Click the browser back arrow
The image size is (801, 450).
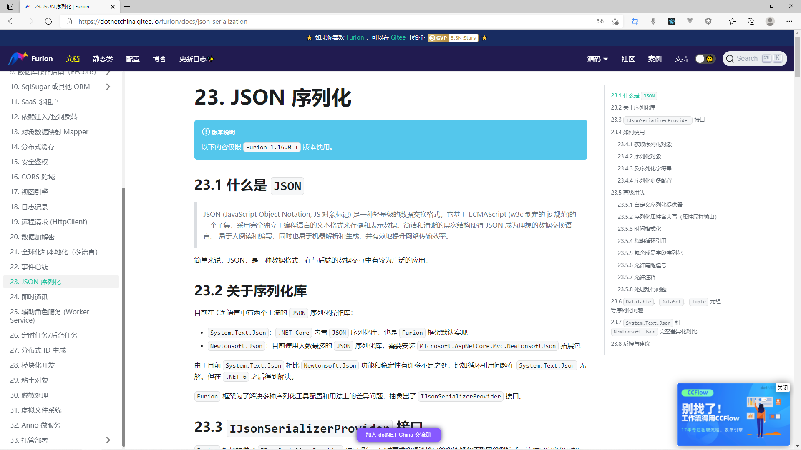12,21
